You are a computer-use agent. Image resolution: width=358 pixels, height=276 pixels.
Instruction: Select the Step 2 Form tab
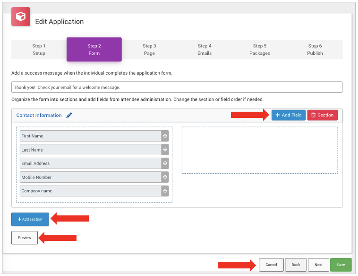[94, 50]
